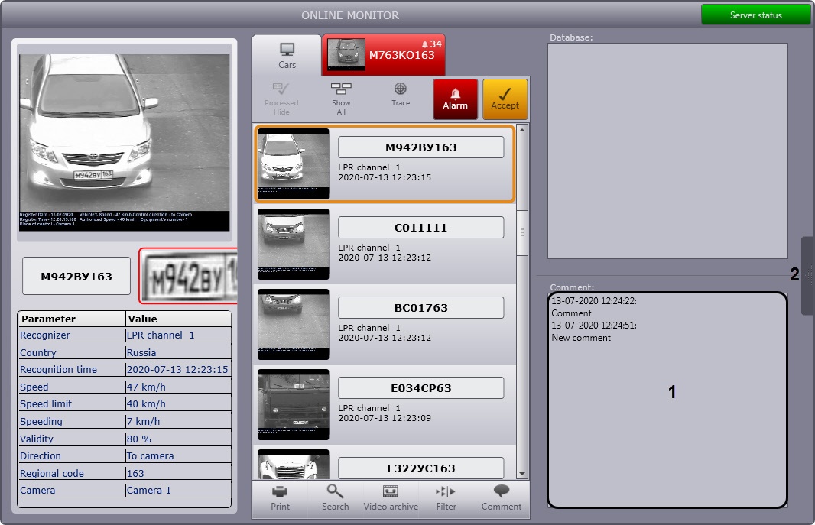
Task: Click the Show All icon
Action: (x=341, y=99)
